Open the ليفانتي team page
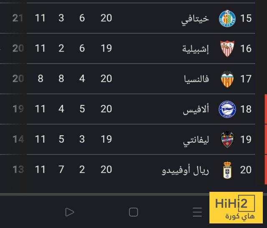Image resolution: width=267 pixels, height=228 pixels. pyautogui.click(x=196, y=140)
